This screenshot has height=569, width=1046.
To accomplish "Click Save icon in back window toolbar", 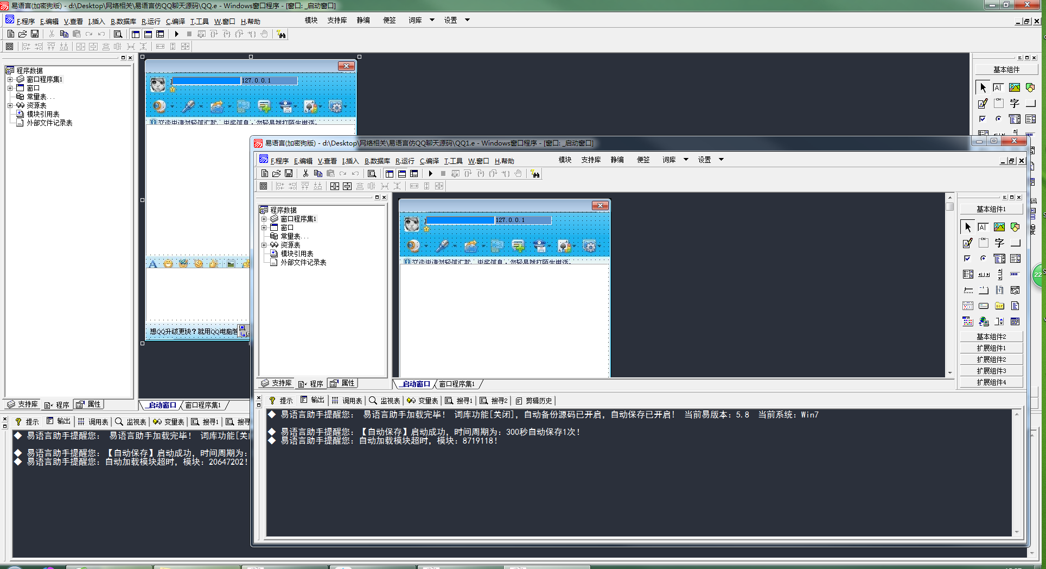I will pos(35,34).
